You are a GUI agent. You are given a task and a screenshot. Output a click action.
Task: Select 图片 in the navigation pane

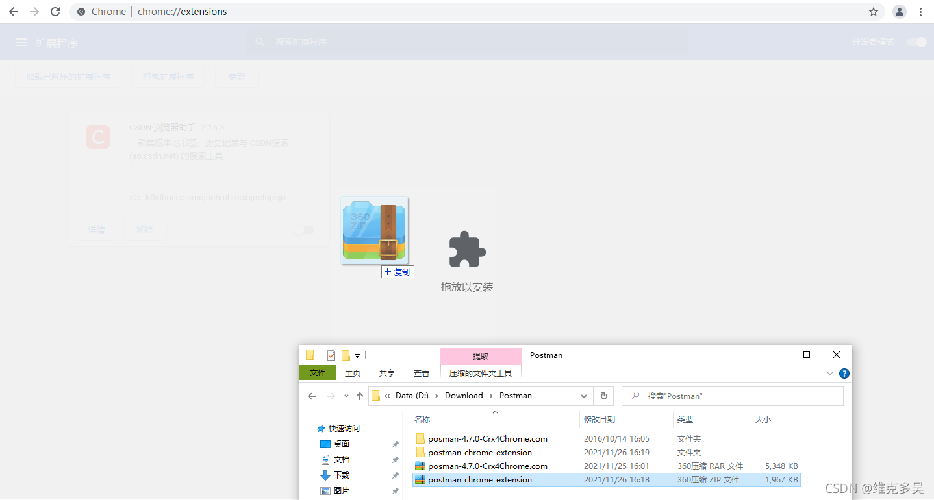coord(342,491)
